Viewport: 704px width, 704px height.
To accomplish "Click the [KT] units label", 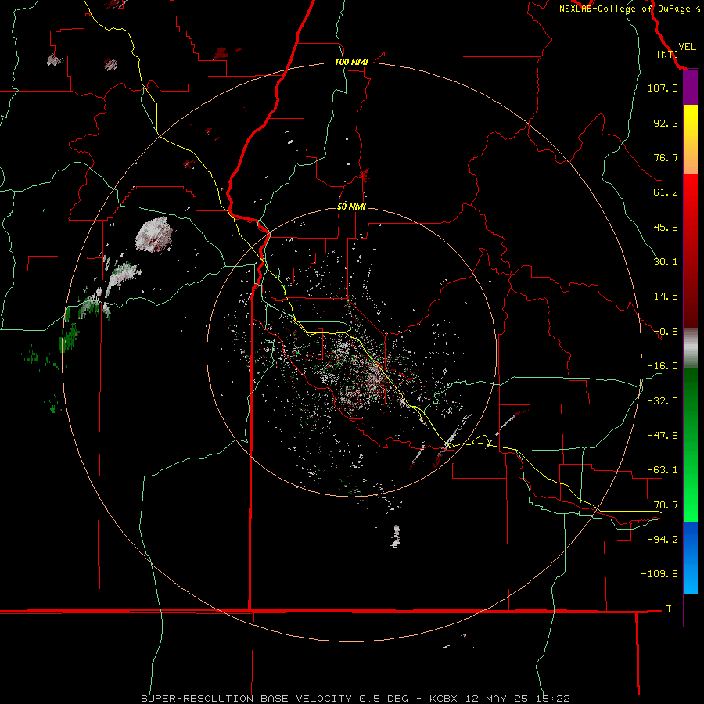I will point(668,54).
